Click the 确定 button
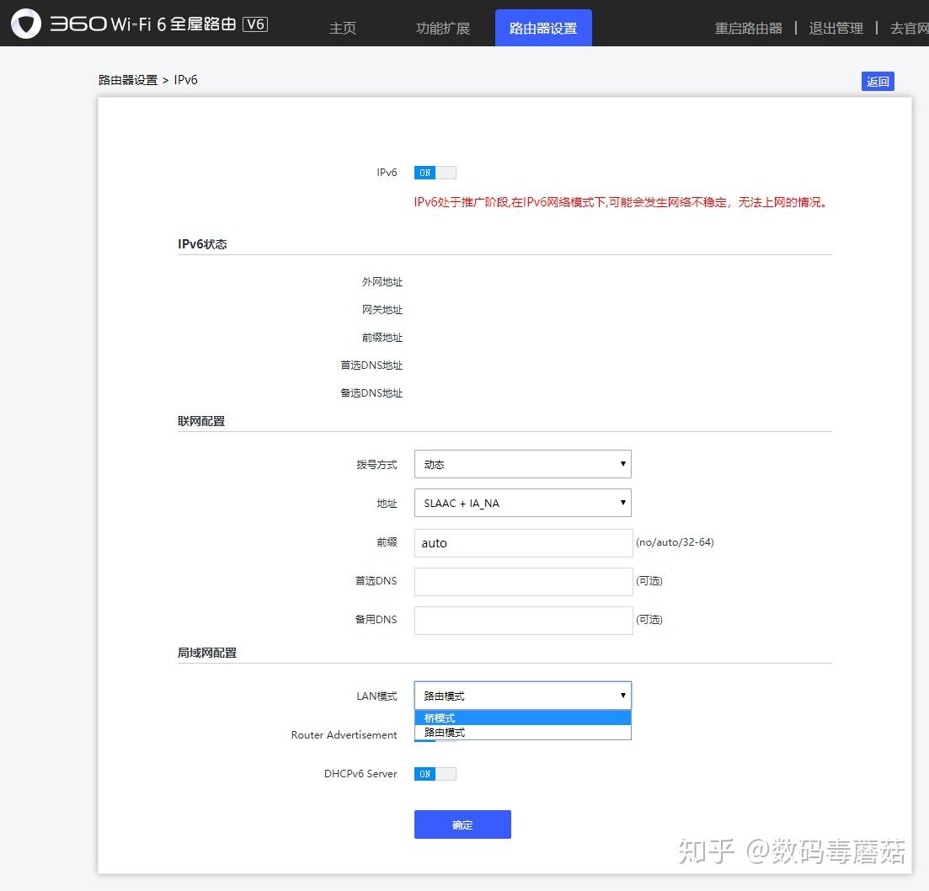 point(462,824)
